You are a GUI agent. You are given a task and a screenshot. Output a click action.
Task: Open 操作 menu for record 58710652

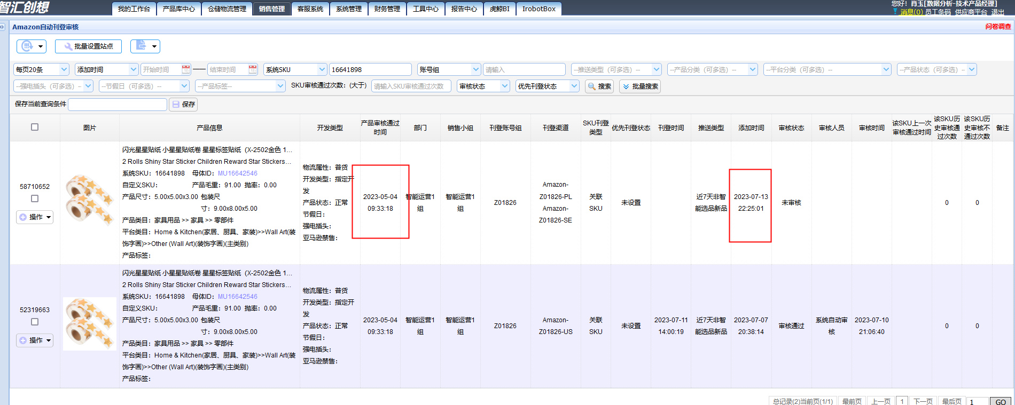(35, 217)
